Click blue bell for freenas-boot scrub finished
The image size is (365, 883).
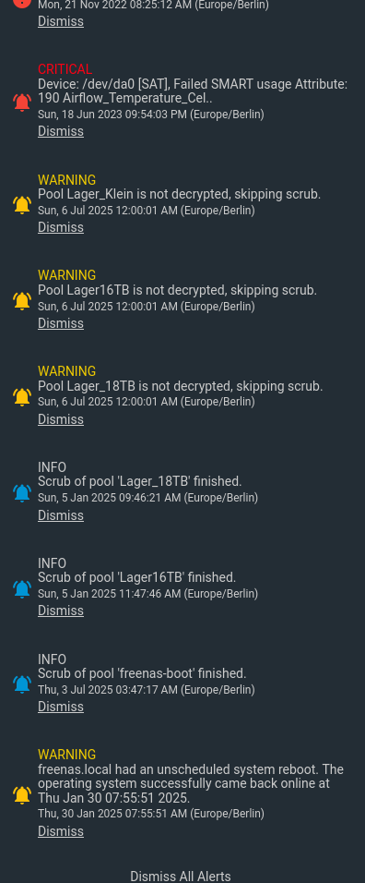pyautogui.click(x=22, y=684)
